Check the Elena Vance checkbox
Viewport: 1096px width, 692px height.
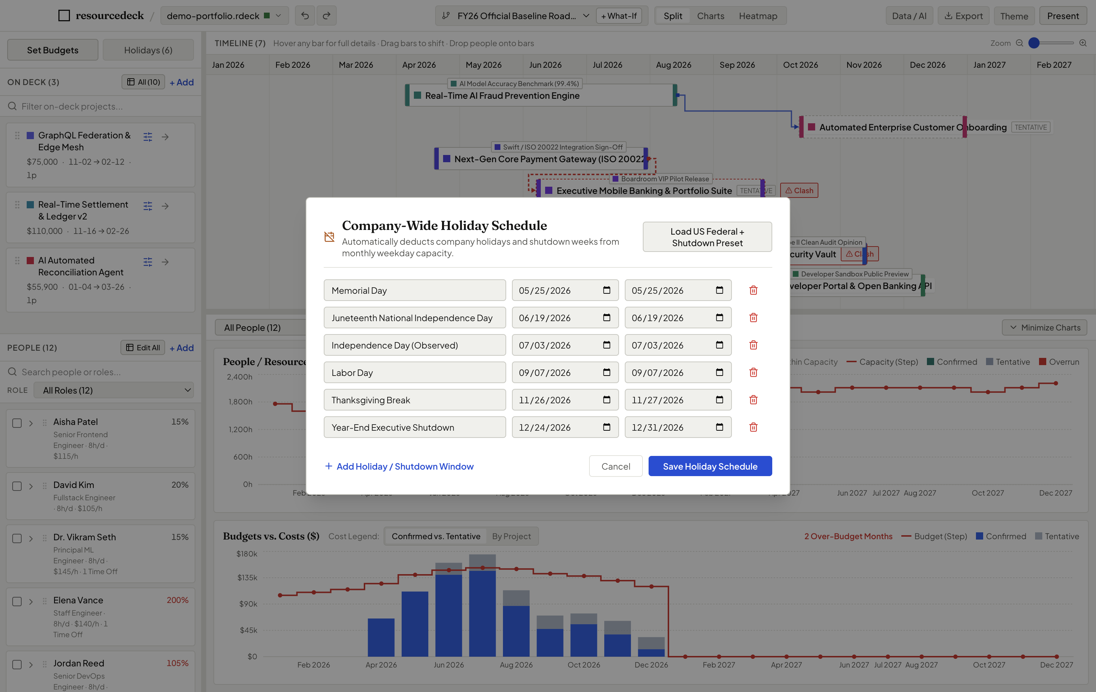[x=17, y=601]
